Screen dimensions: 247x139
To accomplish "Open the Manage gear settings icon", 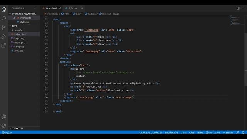I will [x=3, y=125].
